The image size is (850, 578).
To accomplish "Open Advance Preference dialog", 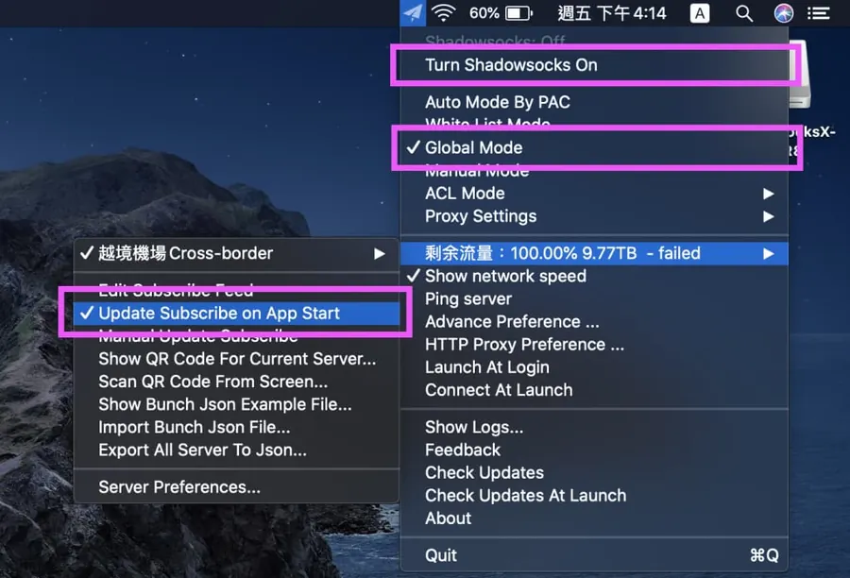I will (594, 321).
